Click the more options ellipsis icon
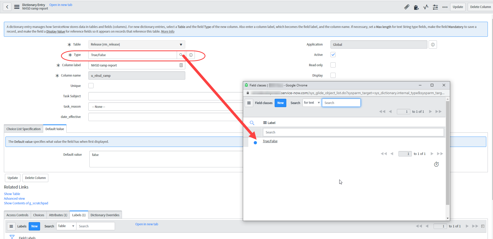 [445, 7]
